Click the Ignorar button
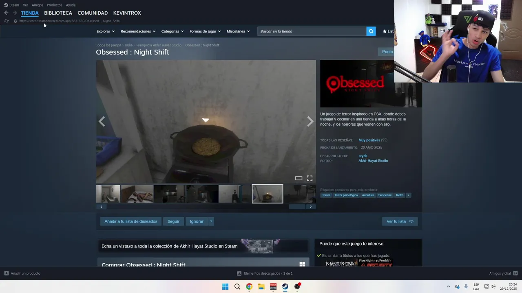Viewport: 522px width, 293px height. tap(197, 221)
